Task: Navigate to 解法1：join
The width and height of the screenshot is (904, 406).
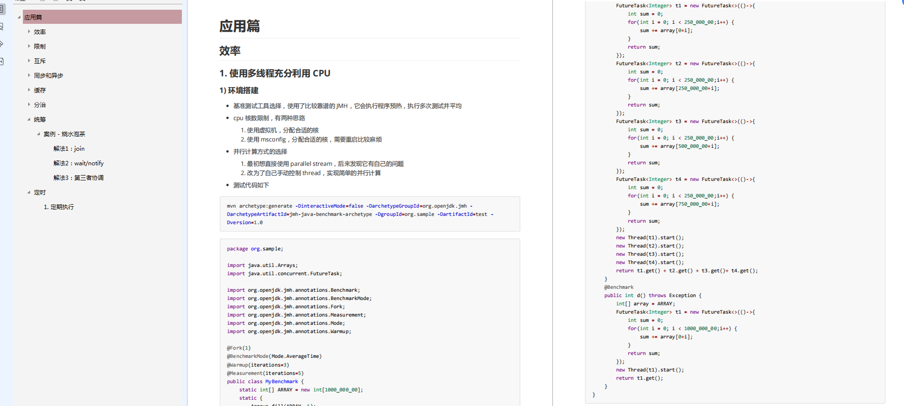Action: click(69, 148)
